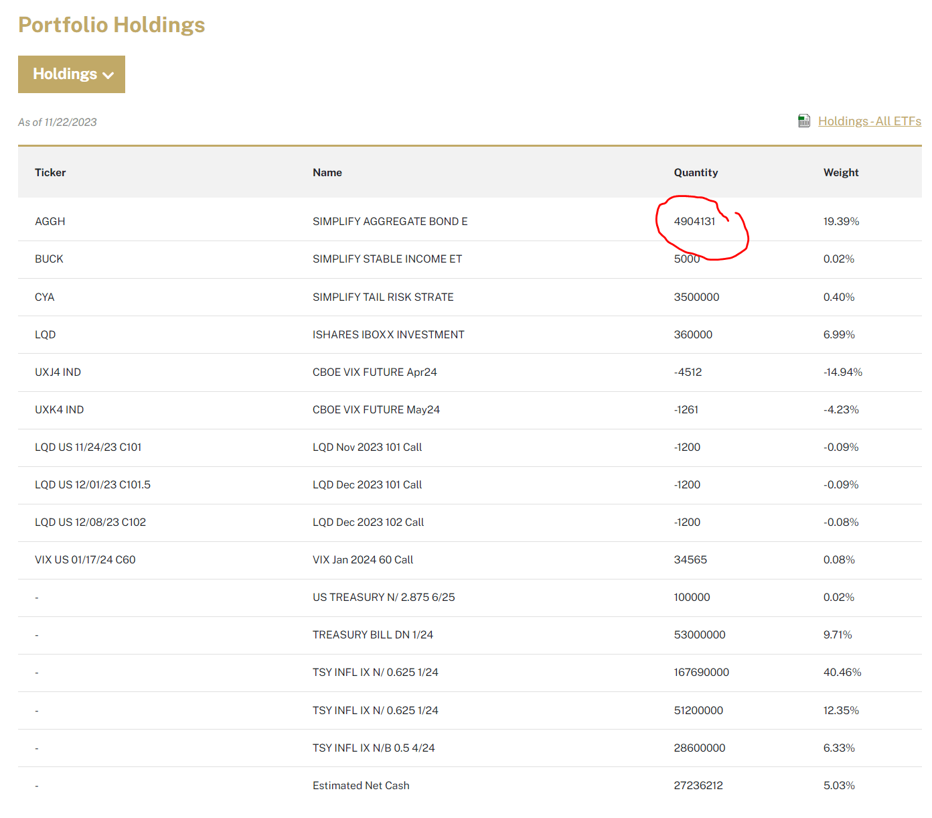The width and height of the screenshot is (932, 818).
Task: Click TREASURY BILL DN 1/24 name
Action: pos(373,634)
